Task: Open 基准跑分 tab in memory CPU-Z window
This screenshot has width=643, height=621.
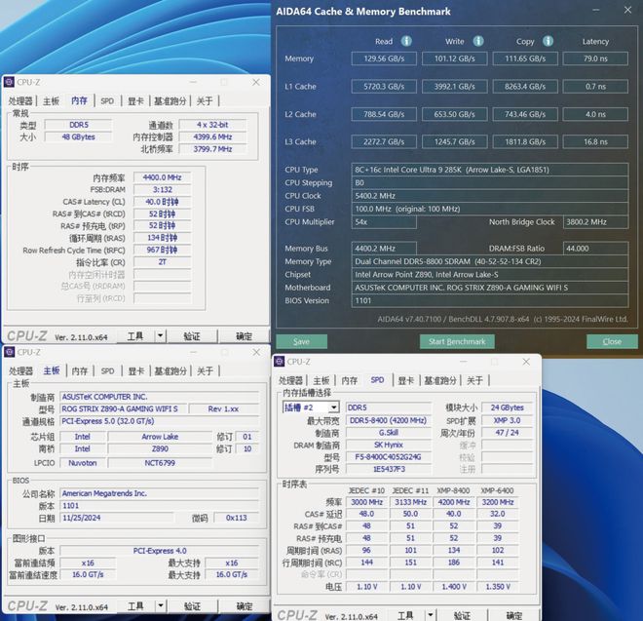Action: [170, 101]
